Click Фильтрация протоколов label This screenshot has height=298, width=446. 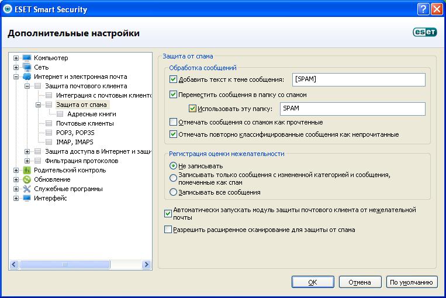coord(81,161)
